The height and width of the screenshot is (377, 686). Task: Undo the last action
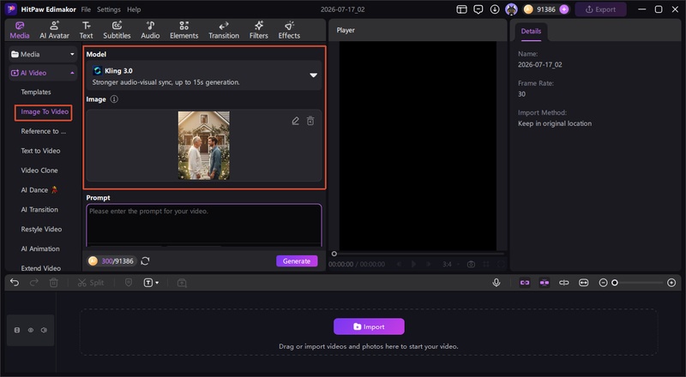coord(15,283)
